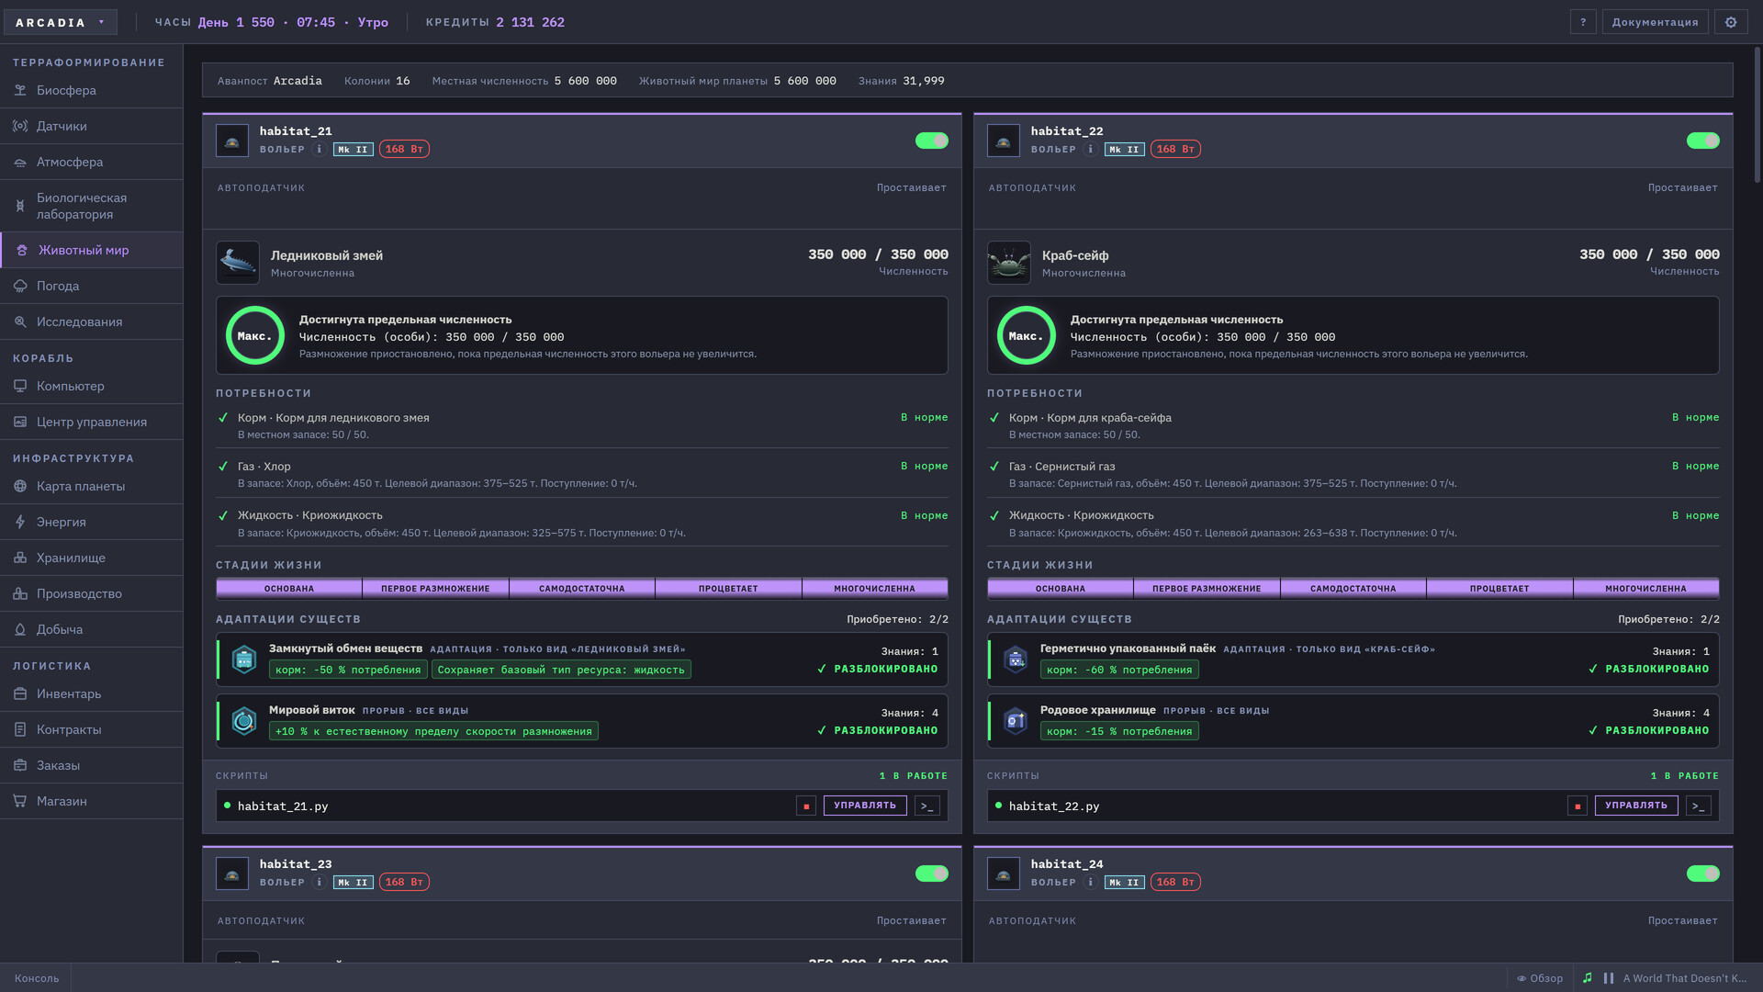Open the Документация link
The width and height of the screenshot is (1763, 992).
click(x=1655, y=22)
